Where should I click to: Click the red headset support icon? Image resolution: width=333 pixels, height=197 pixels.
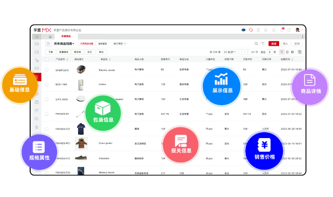251,30
